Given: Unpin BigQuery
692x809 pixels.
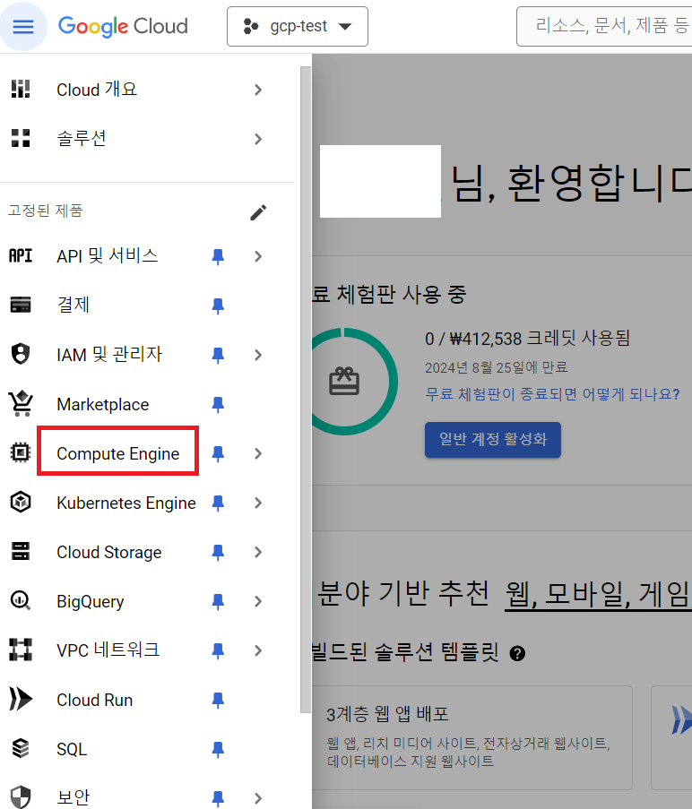Looking at the screenshot, I should (218, 601).
